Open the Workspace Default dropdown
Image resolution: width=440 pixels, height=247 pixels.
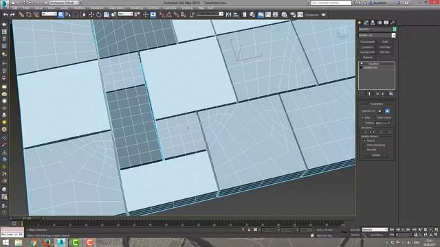pos(64,3)
